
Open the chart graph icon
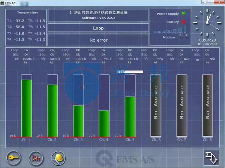tap(37, 157)
